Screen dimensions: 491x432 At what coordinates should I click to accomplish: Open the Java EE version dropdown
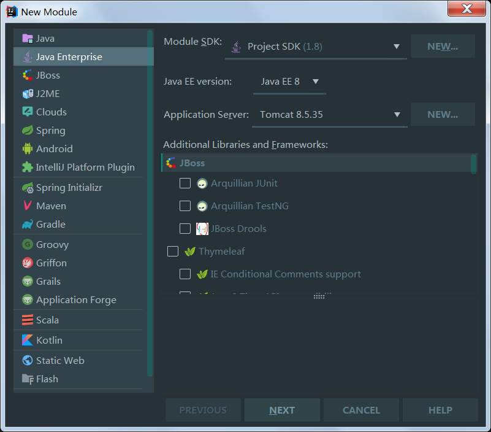click(x=289, y=82)
